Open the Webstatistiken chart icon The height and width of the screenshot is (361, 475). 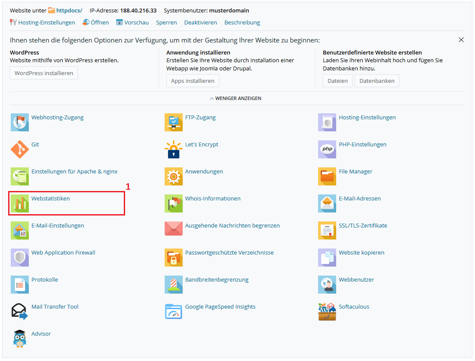point(20,203)
